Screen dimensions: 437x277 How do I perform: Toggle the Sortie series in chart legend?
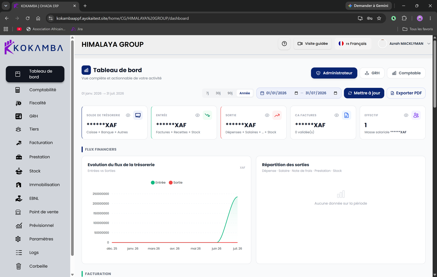point(176,183)
